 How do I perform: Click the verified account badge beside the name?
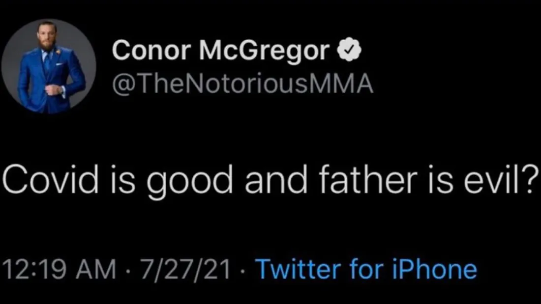coord(350,49)
